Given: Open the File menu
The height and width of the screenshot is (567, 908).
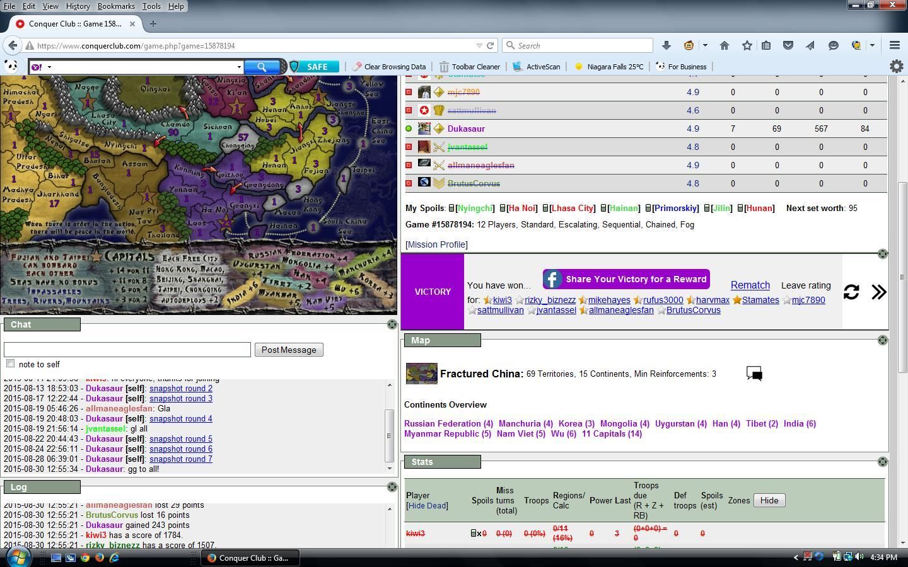Looking at the screenshot, I should (x=9, y=6).
